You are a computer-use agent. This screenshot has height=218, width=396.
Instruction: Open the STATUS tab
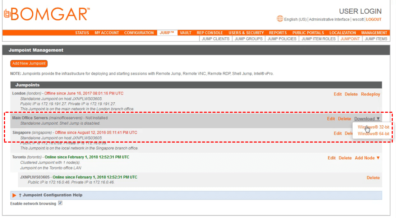[x=82, y=33]
